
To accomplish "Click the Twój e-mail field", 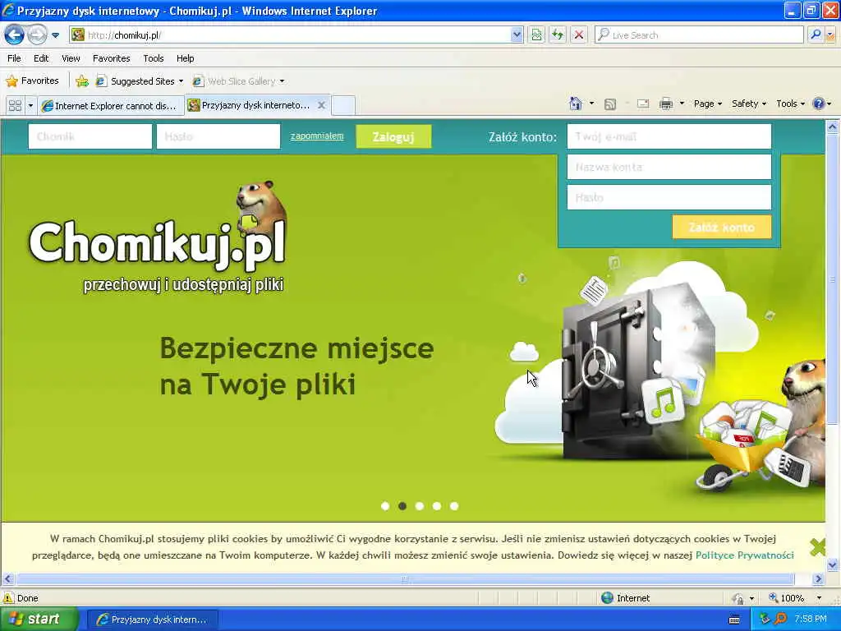I will pos(669,136).
